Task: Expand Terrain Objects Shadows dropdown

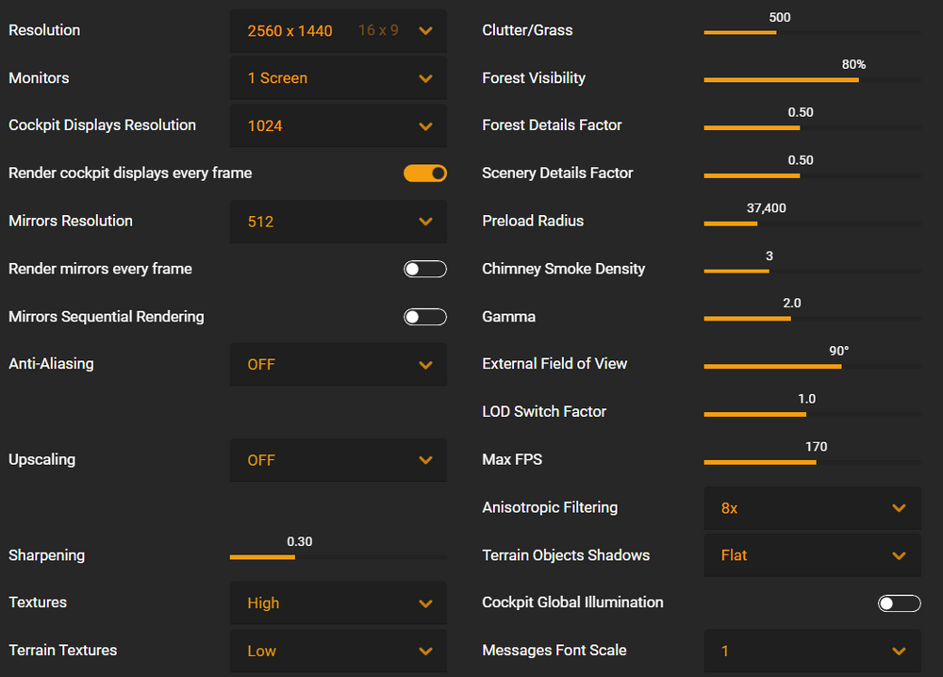Action: 812,555
